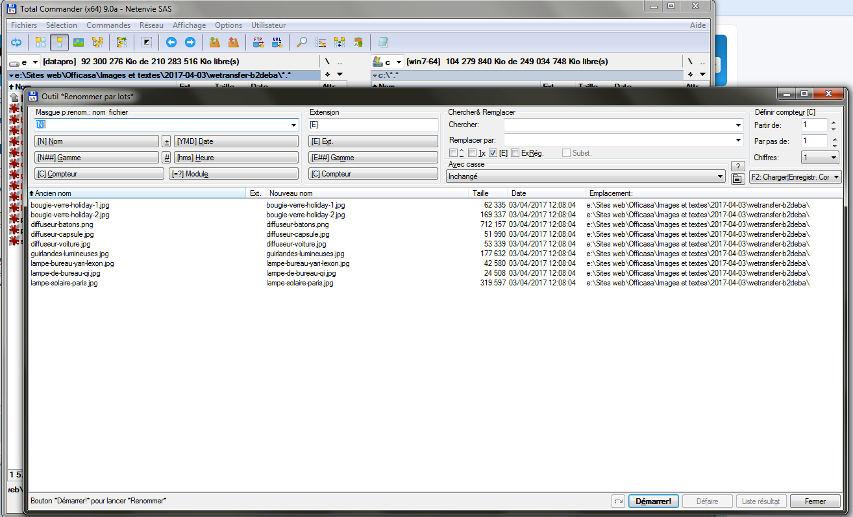Click the edit names list icon below help
This screenshot has height=517, width=853.
[737, 179]
